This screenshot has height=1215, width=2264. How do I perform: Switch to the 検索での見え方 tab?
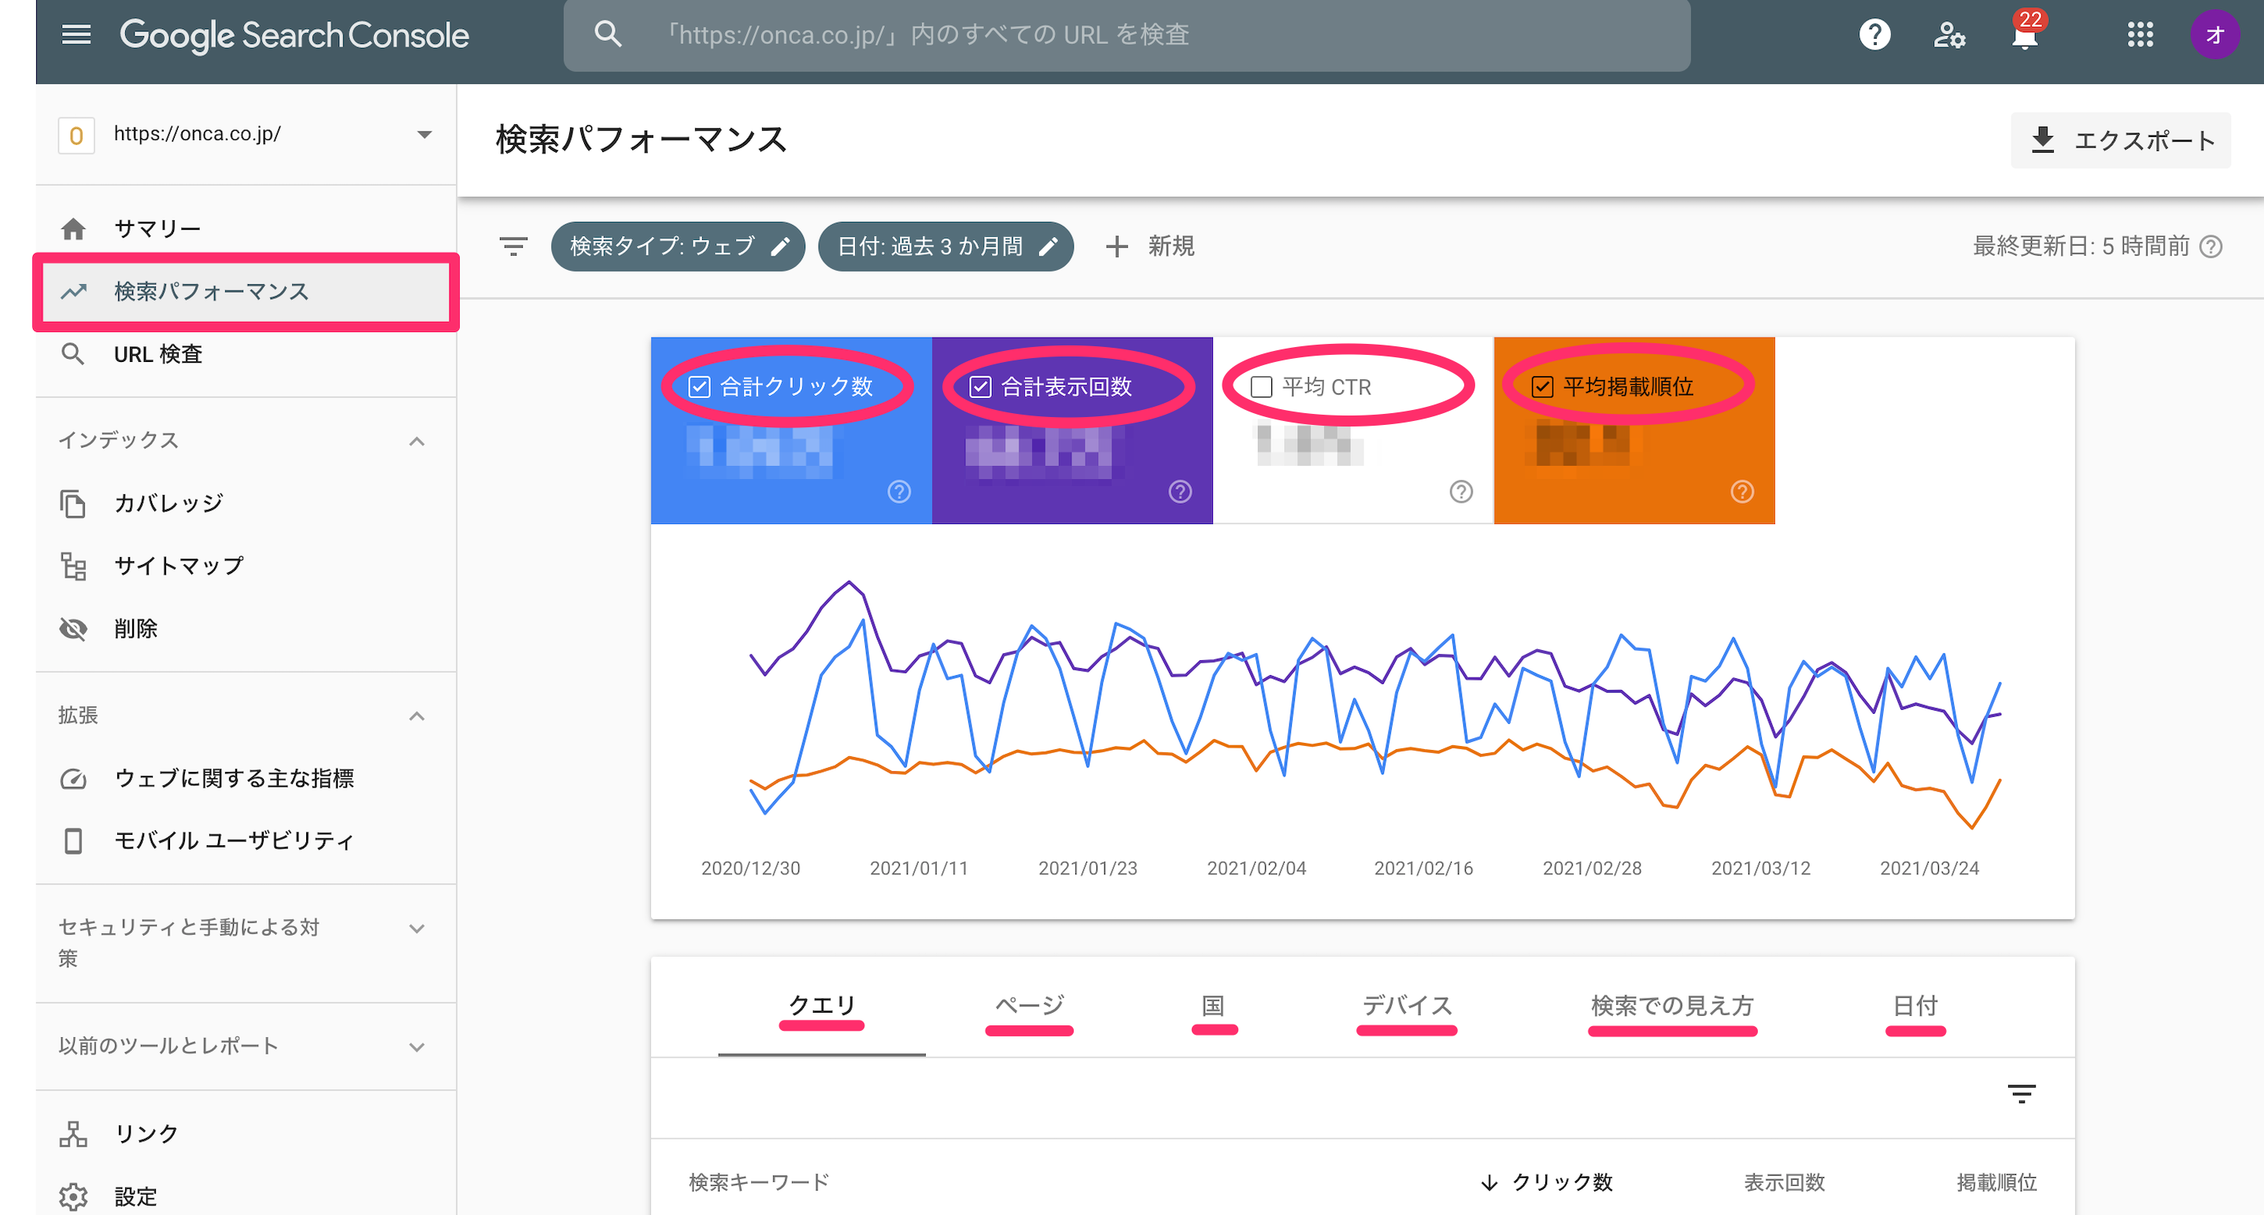1672,1006
